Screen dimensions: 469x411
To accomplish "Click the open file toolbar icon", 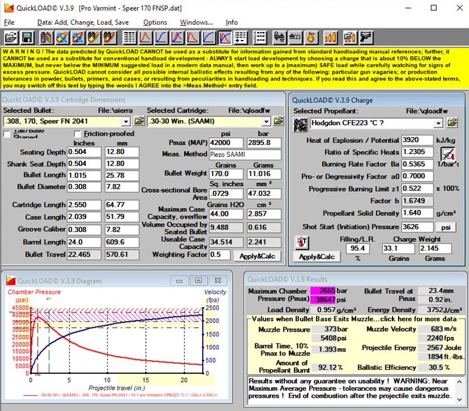I will [x=11, y=38].
